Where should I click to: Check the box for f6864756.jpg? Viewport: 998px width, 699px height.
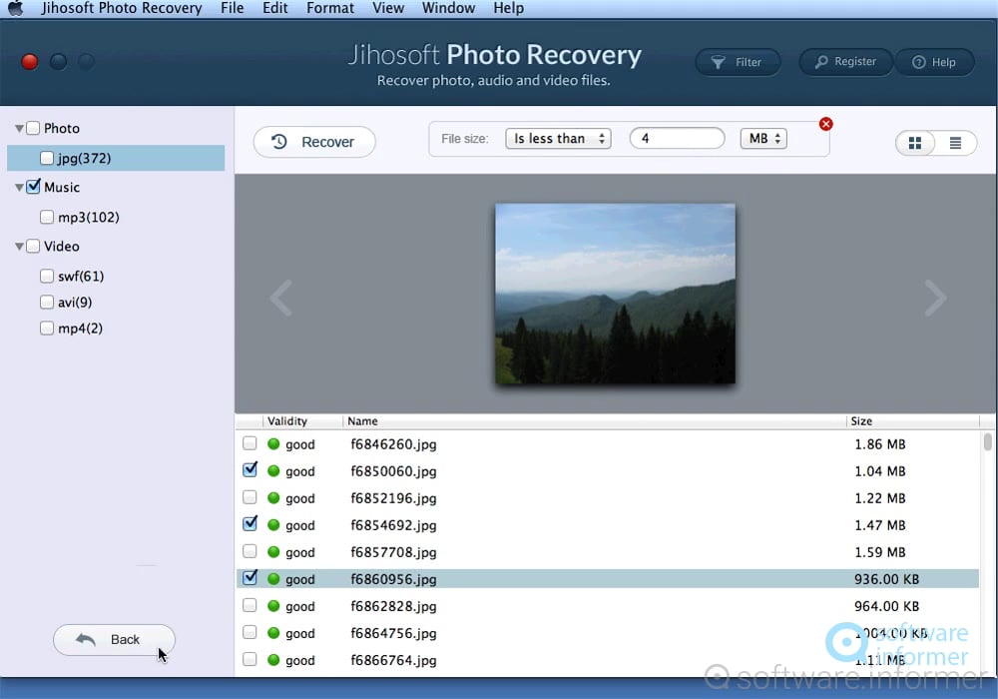[x=249, y=632]
